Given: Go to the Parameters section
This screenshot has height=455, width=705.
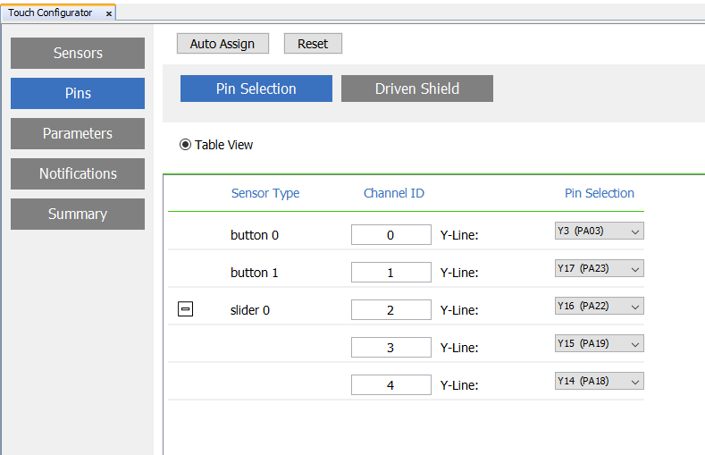Looking at the screenshot, I should pyautogui.click(x=78, y=134).
